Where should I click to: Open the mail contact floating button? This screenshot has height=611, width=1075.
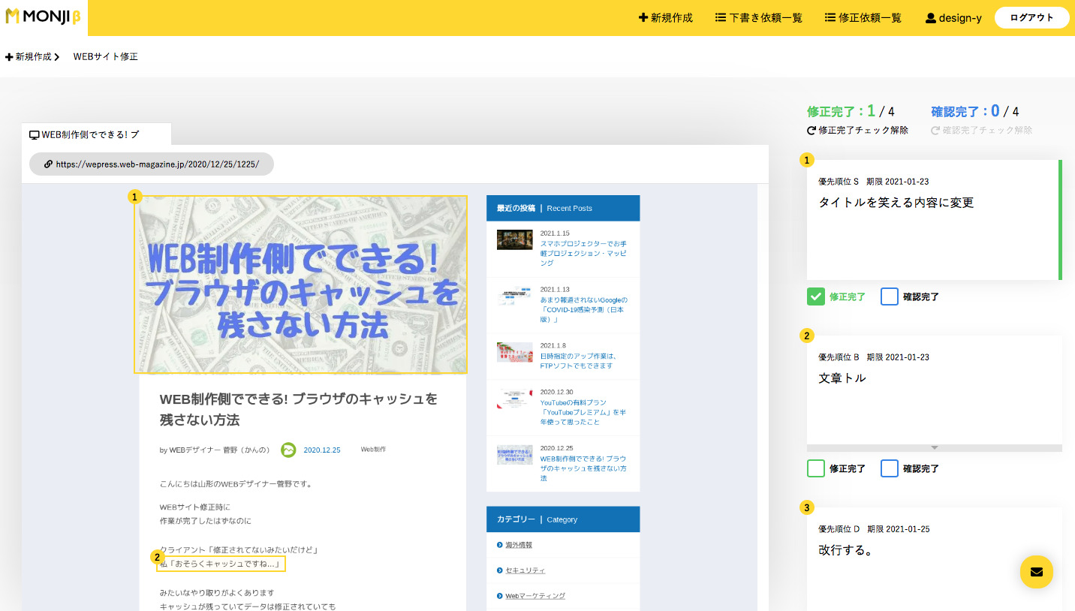tap(1037, 572)
